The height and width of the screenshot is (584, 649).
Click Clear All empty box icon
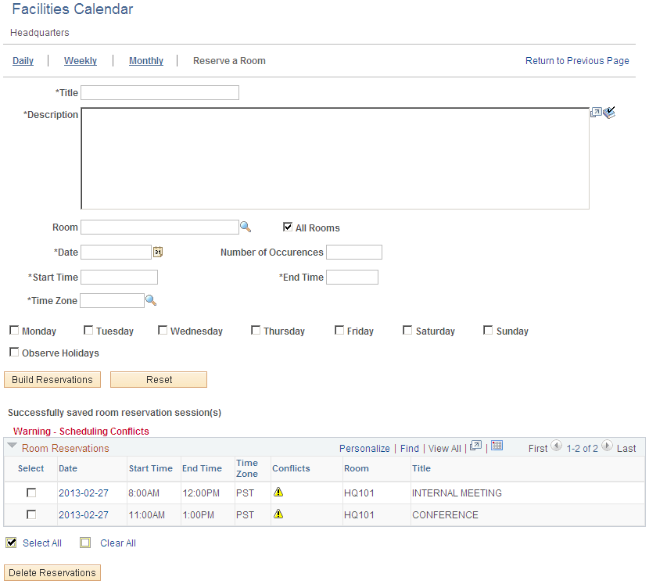(x=85, y=543)
